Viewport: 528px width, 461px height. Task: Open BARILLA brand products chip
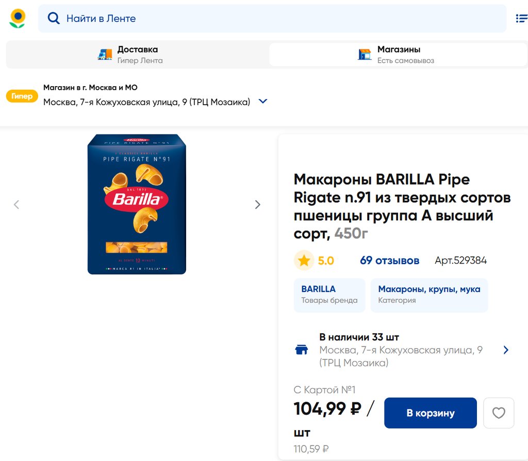tap(329, 295)
